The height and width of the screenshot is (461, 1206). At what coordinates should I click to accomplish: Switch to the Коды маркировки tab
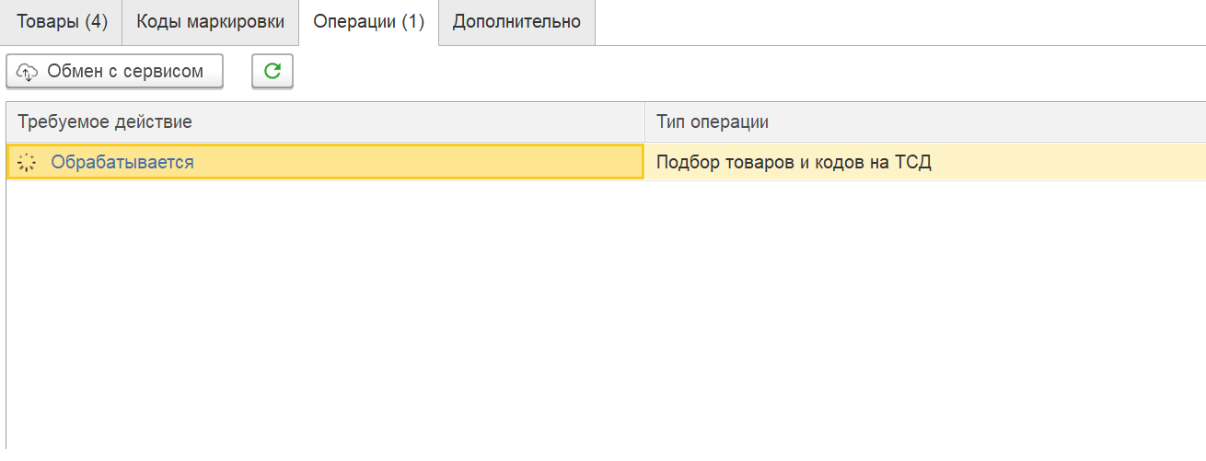pyautogui.click(x=211, y=22)
